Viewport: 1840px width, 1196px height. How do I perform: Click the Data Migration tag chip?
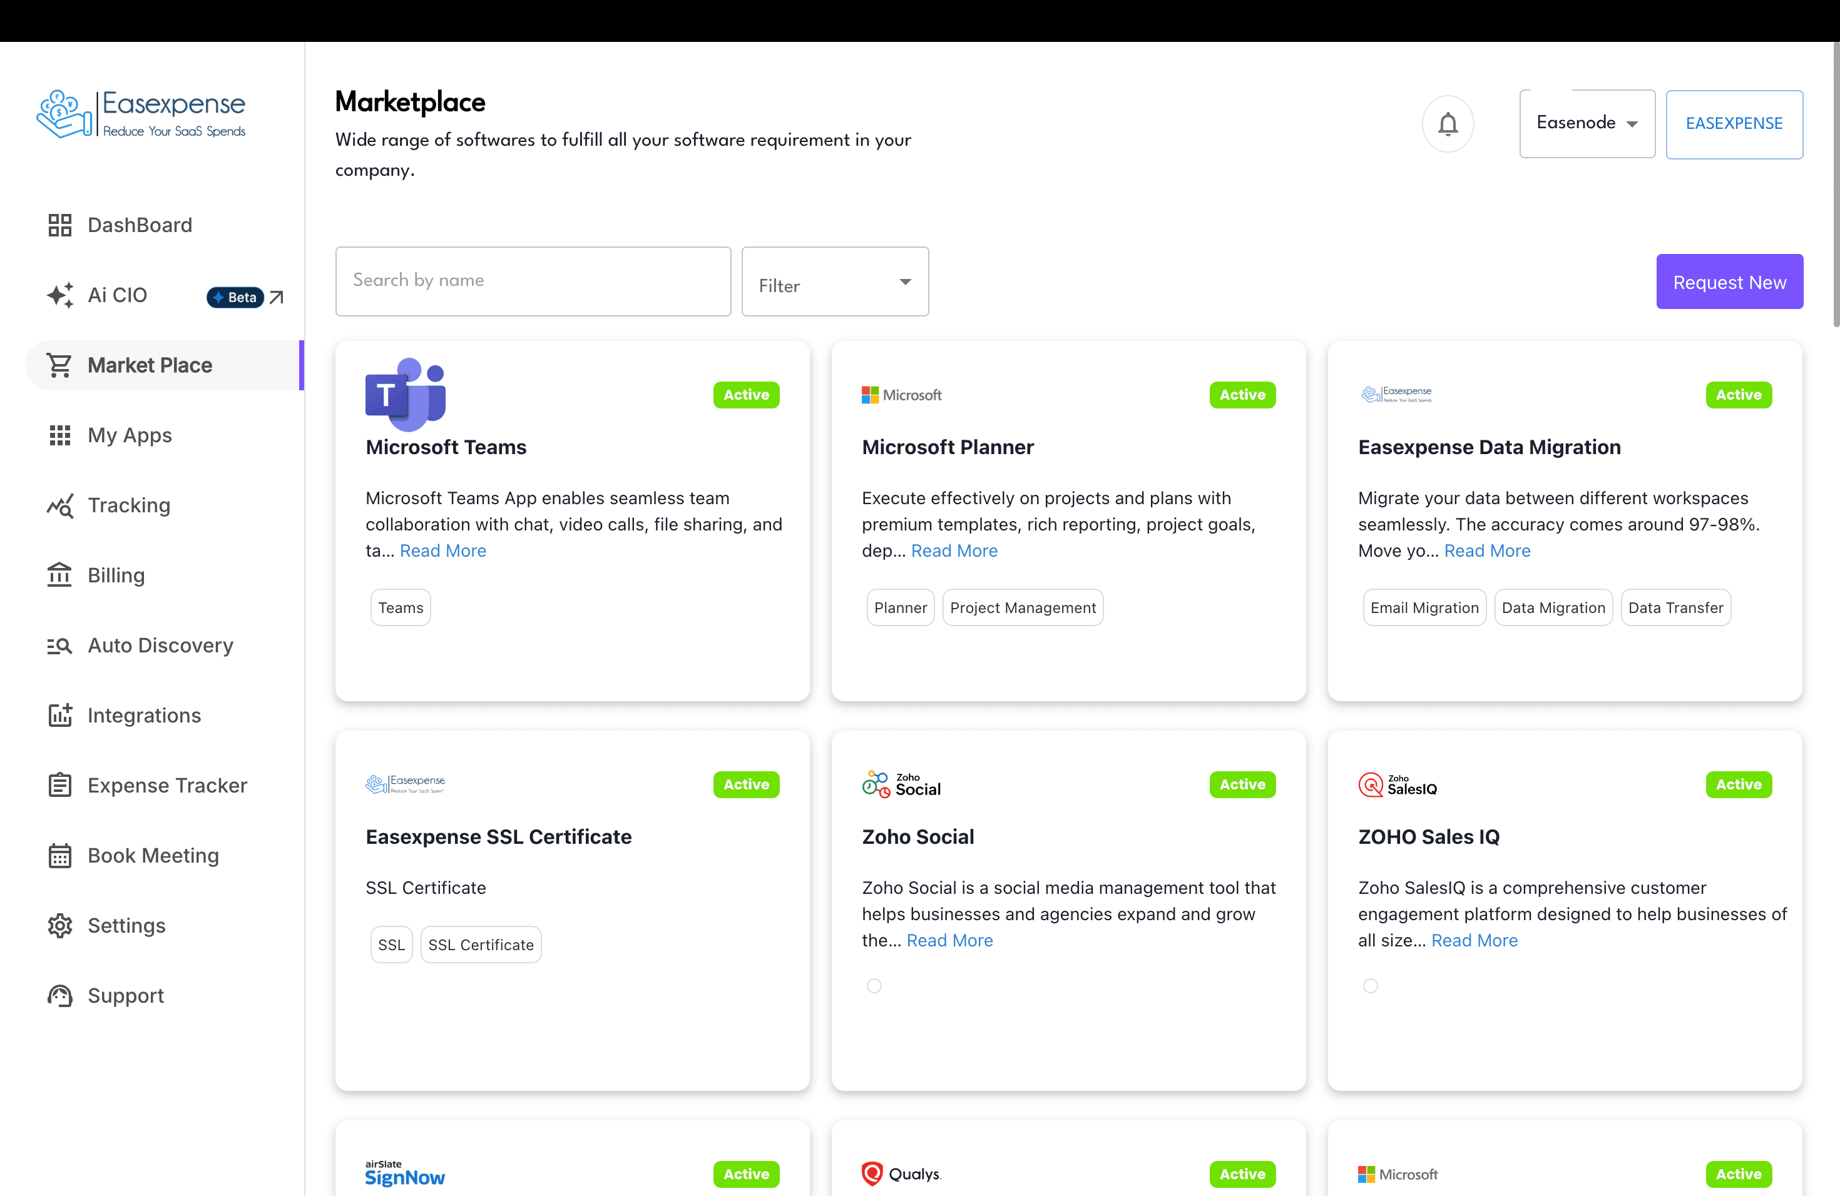[x=1553, y=608]
